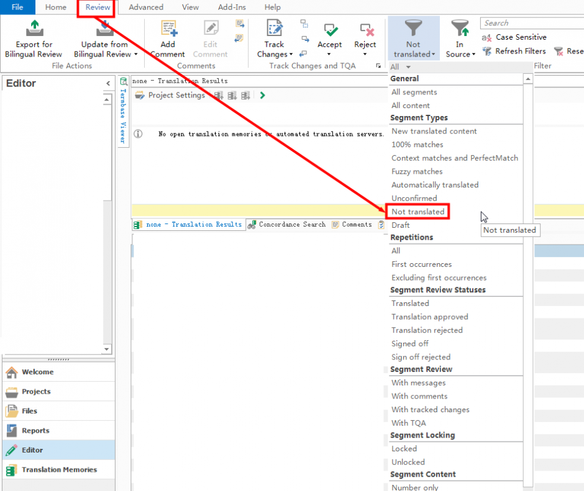Open the Advanced ribbon tab

click(x=146, y=7)
